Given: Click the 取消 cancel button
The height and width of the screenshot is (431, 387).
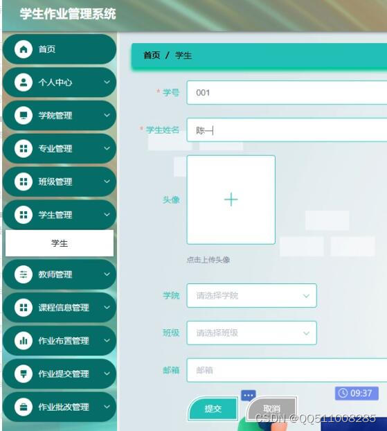Looking at the screenshot, I should [271, 408].
